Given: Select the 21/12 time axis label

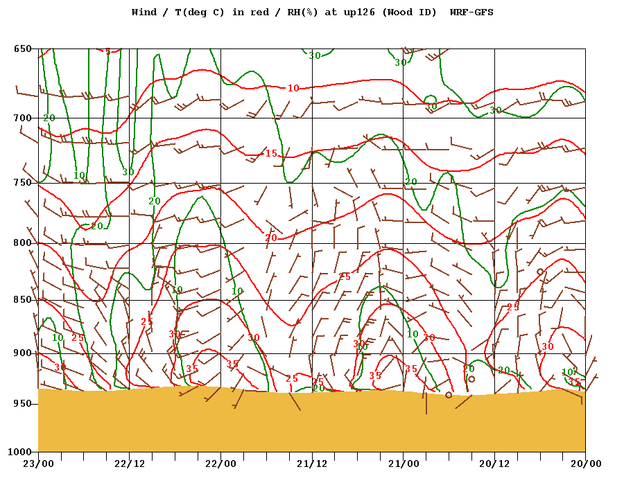Looking at the screenshot, I should tap(313, 464).
